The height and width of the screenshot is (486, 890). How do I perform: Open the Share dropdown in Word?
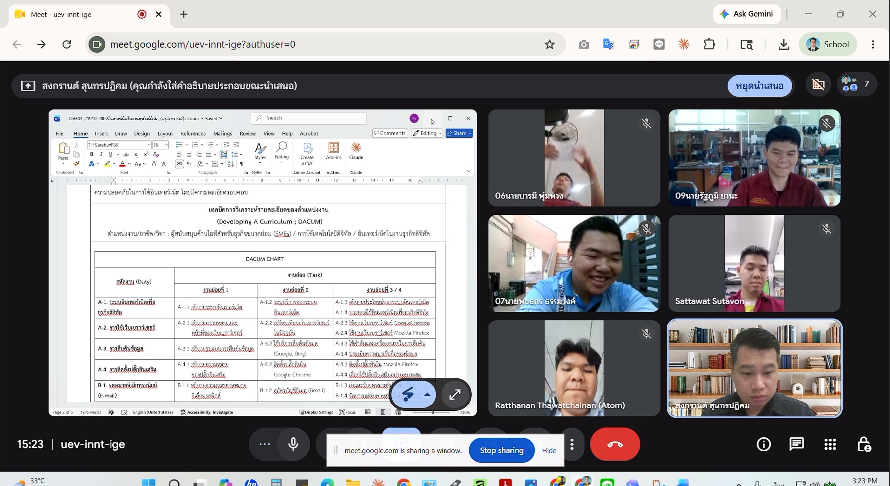[x=459, y=133]
